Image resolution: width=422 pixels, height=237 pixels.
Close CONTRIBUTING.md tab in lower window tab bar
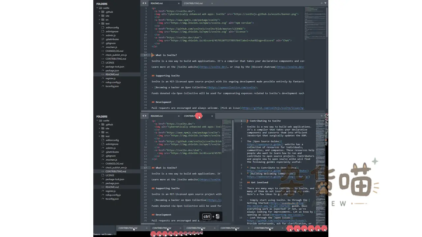pos(212,116)
